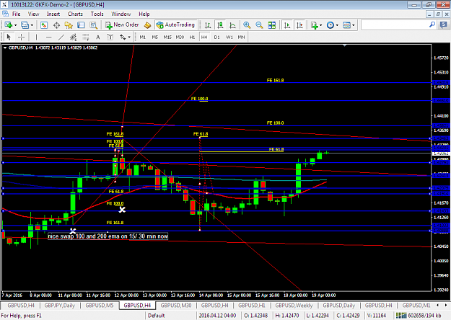The height and width of the screenshot is (320, 451).
Task: Zoom in on the chart
Action: point(247,25)
